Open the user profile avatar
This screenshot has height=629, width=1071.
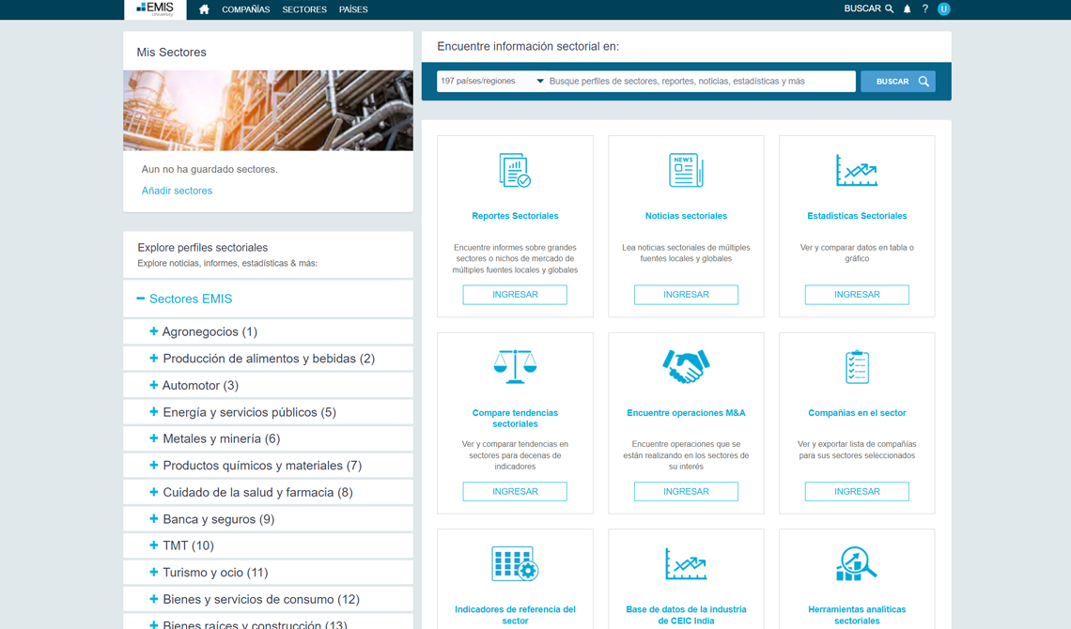(944, 8)
